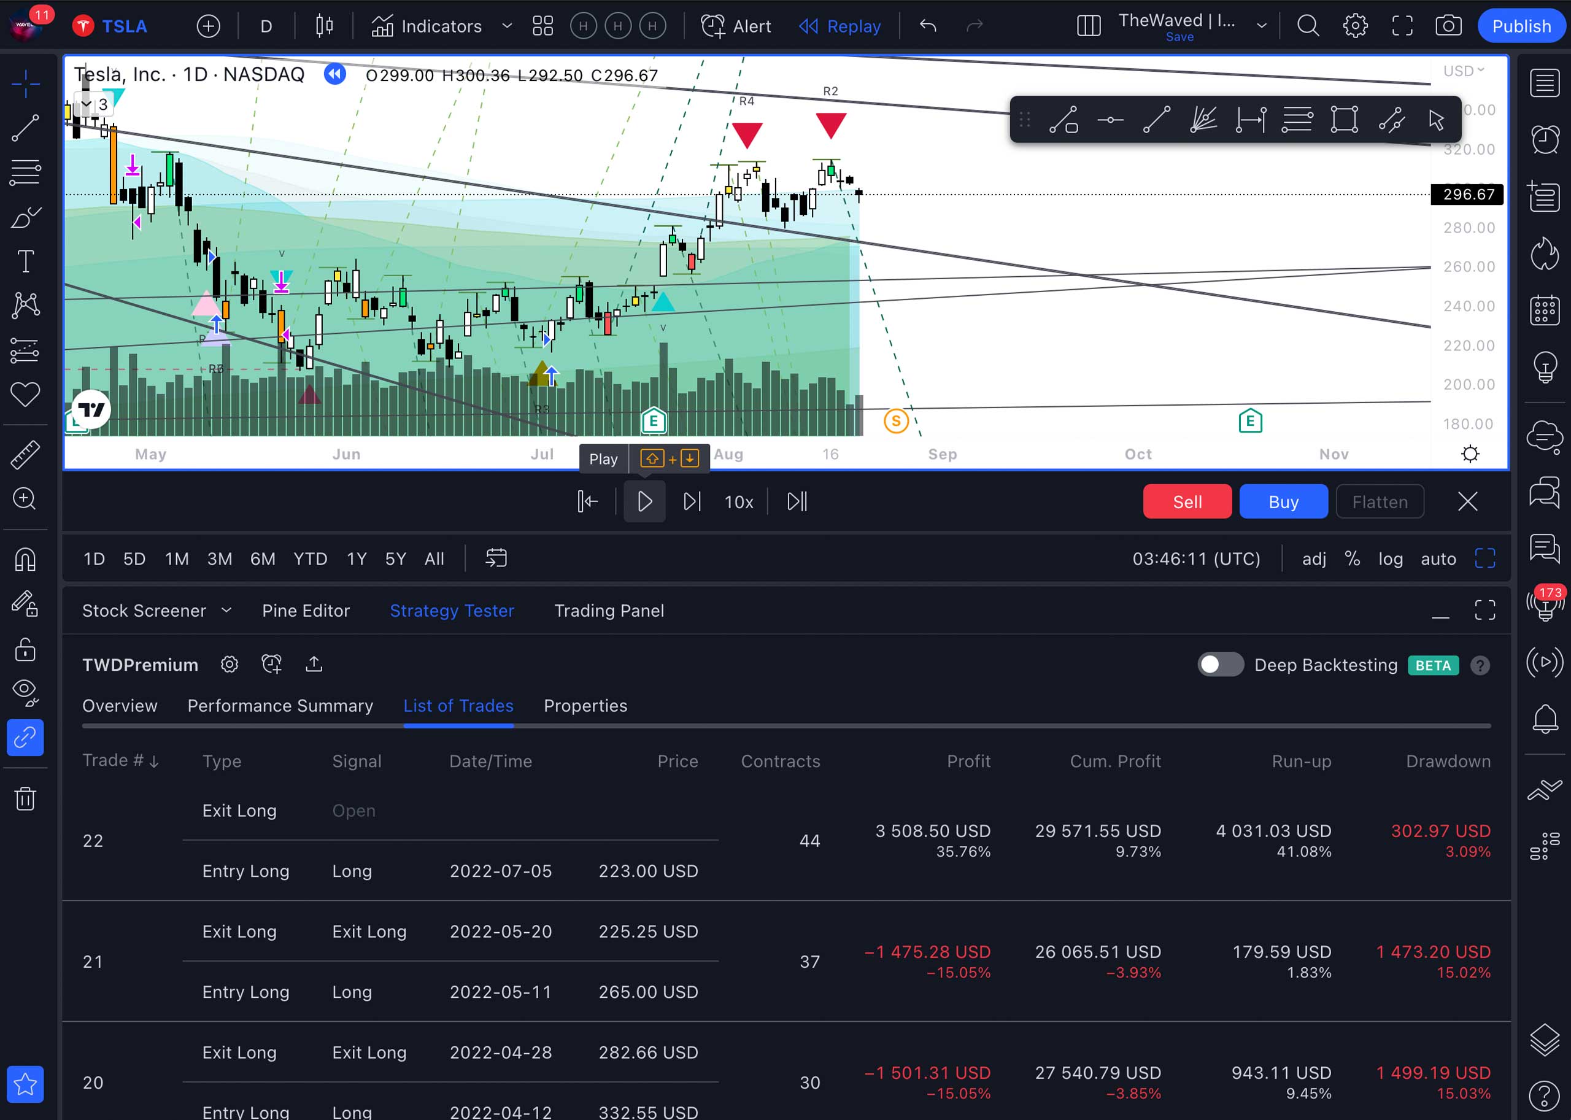This screenshot has height=1120, width=1571.
Task: Open the Pine Editor tab
Action: point(306,611)
